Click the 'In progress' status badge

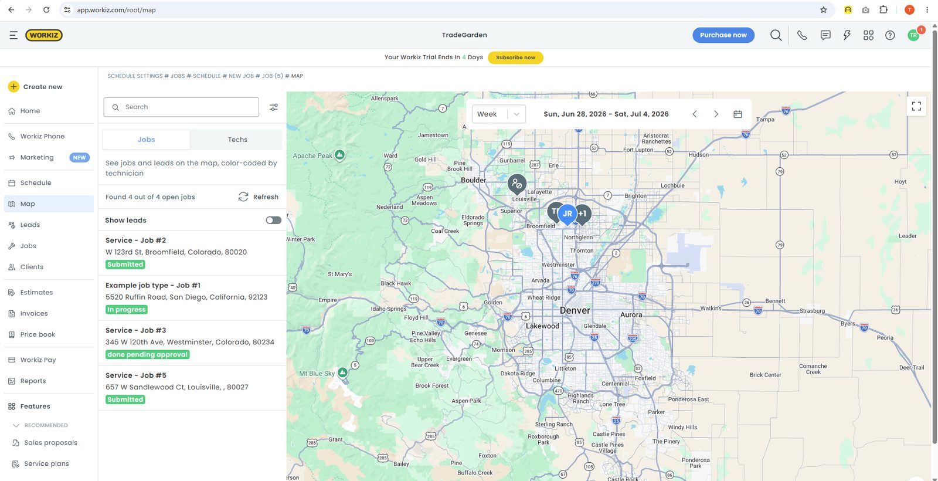click(127, 310)
